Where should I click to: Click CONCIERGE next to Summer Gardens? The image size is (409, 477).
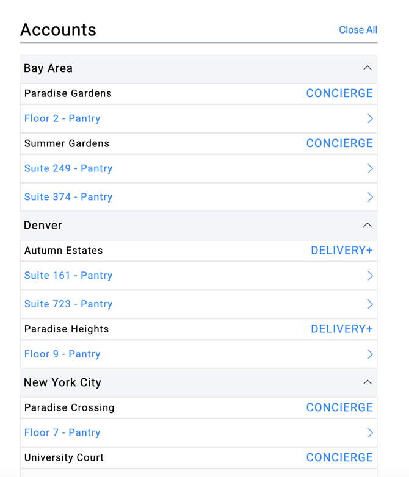click(x=339, y=143)
